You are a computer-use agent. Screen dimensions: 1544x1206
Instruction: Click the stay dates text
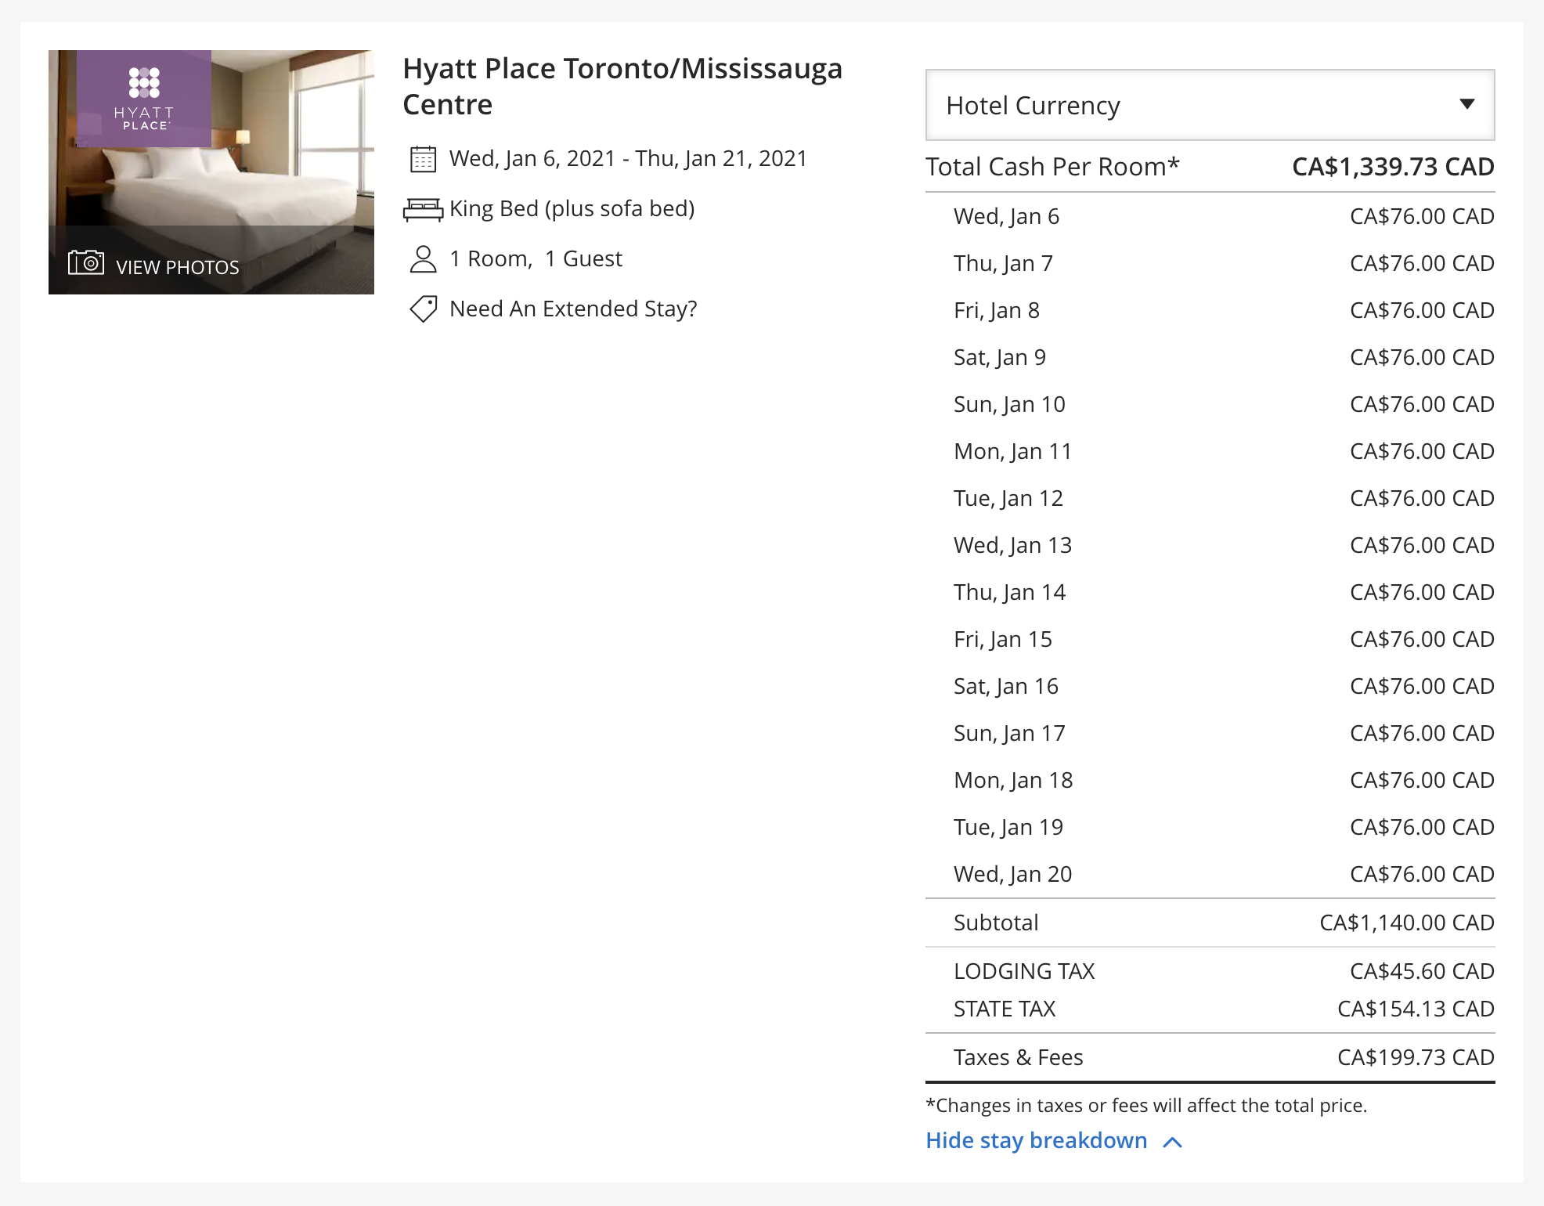click(627, 159)
